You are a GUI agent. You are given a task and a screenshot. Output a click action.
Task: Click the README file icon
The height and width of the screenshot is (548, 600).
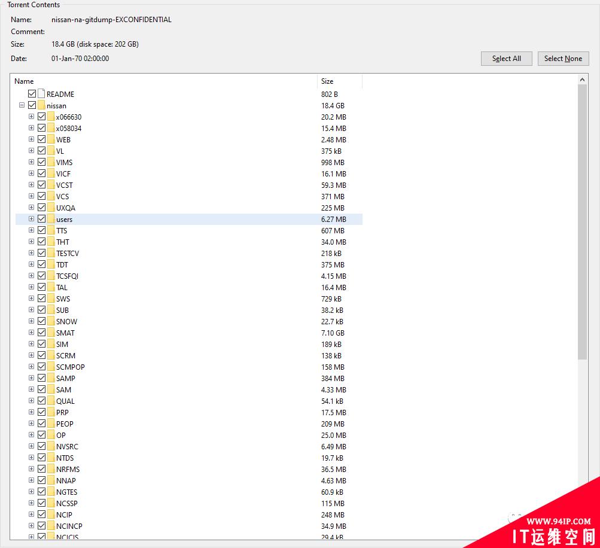coord(41,94)
